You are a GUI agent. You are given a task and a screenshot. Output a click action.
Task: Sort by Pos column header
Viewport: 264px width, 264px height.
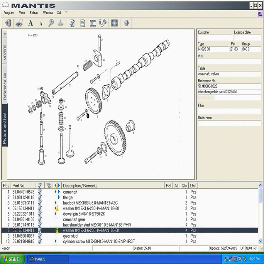[x=6, y=186]
